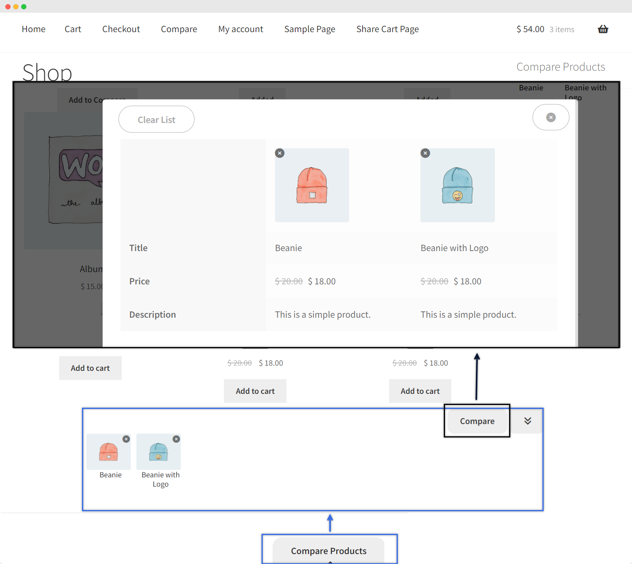Remove Beanie from comparison table

pyautogui.click(x=280, y=153)
